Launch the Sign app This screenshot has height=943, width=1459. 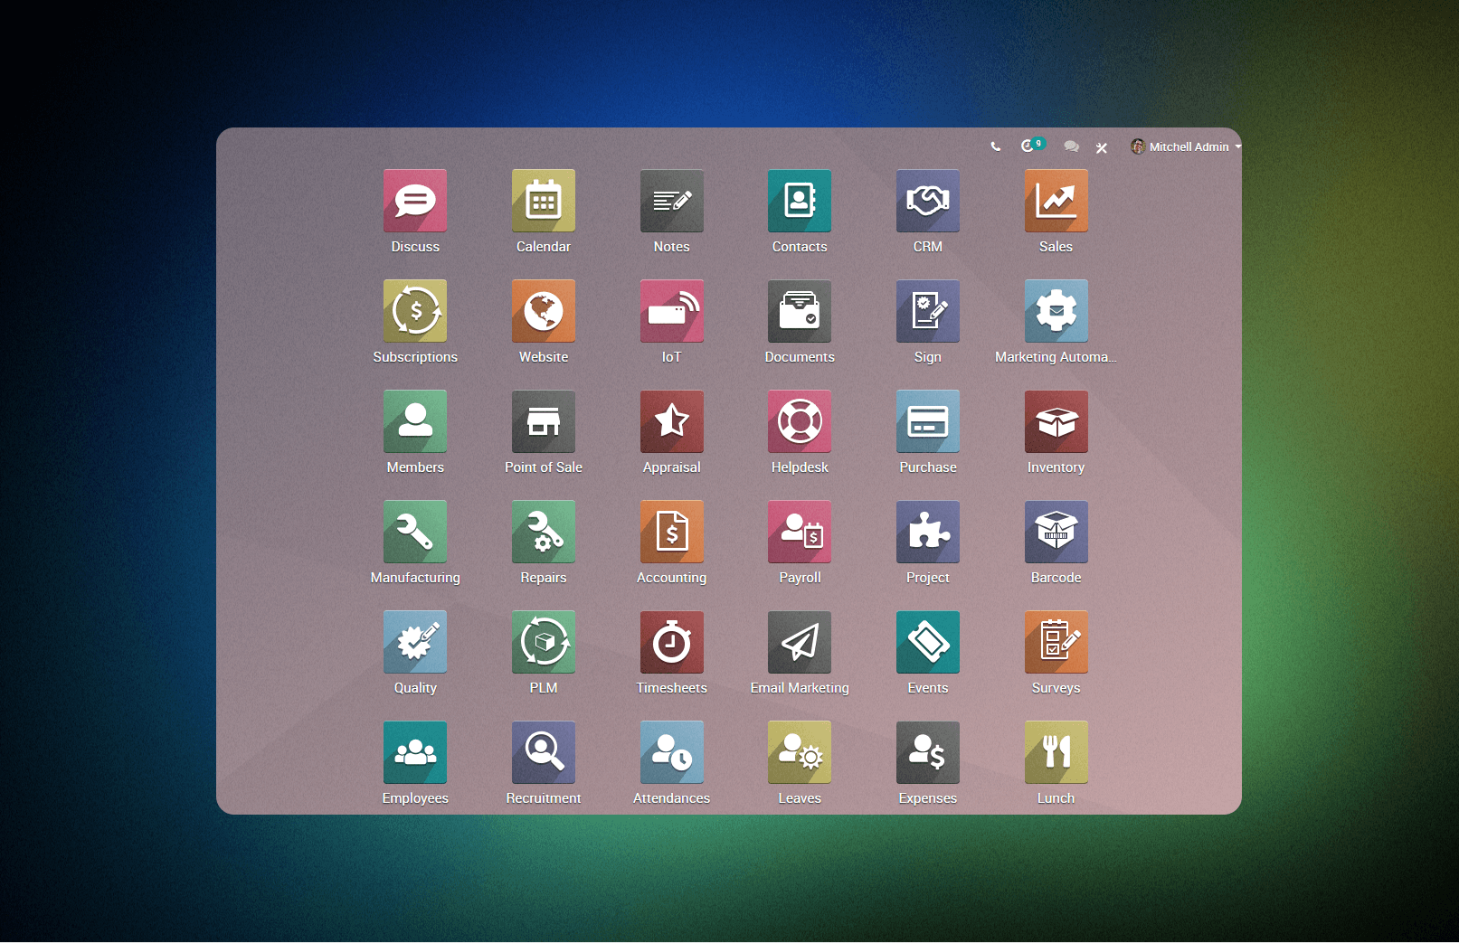coord(928,311)
